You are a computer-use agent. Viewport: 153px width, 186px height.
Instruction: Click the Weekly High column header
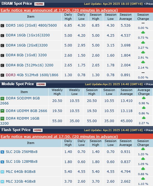coord(57,92)
